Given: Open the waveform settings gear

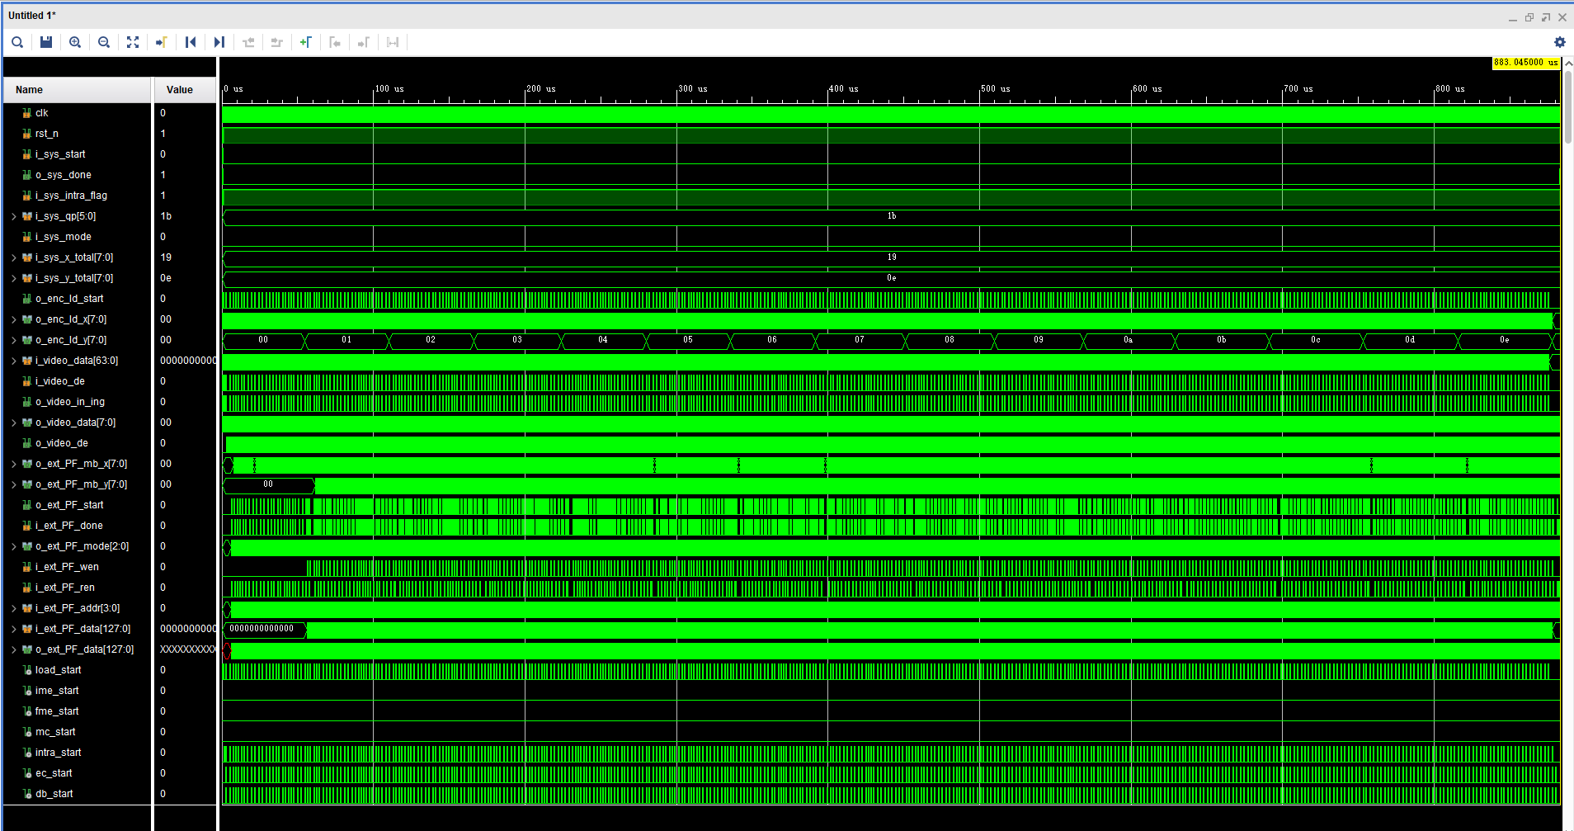Looking at the screenshot, I should coord(1559,42).
